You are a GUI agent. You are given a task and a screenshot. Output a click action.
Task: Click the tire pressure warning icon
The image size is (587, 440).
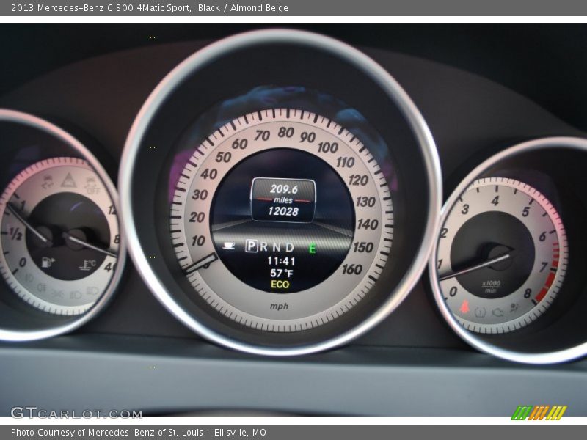pos(481,312)
